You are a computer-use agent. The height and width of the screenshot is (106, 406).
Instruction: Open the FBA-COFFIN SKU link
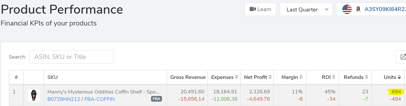[99, 99]
